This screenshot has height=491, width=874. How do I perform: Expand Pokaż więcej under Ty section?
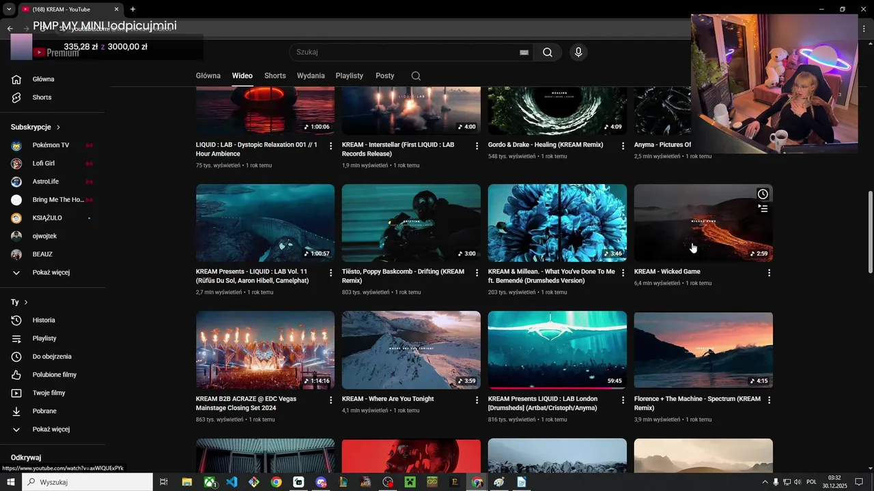(53, 430)
